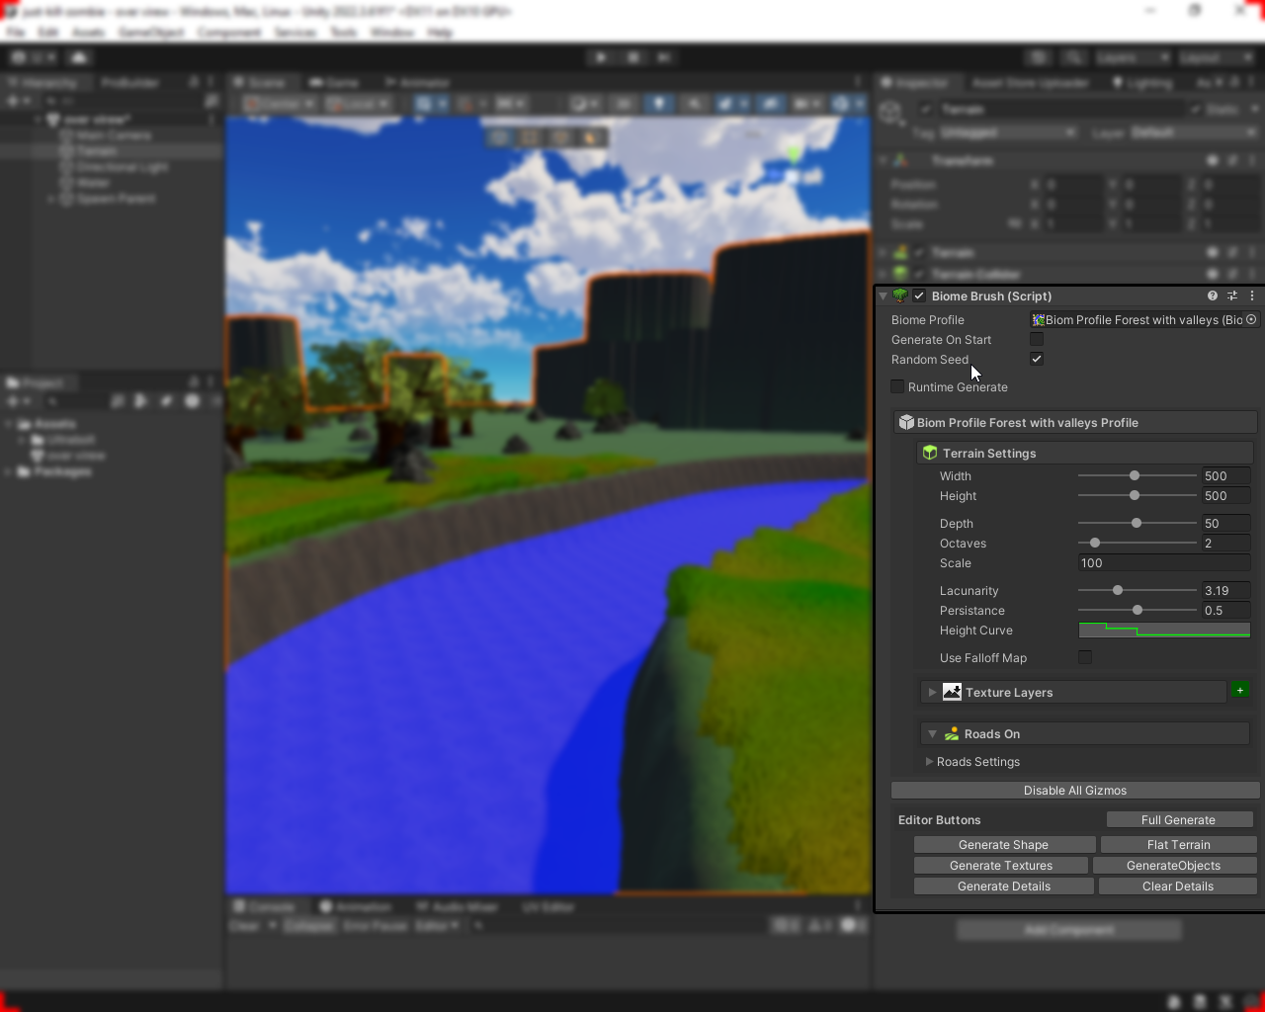
Task: Click the Terrain Collider component icon
Action: click(901, 274)
